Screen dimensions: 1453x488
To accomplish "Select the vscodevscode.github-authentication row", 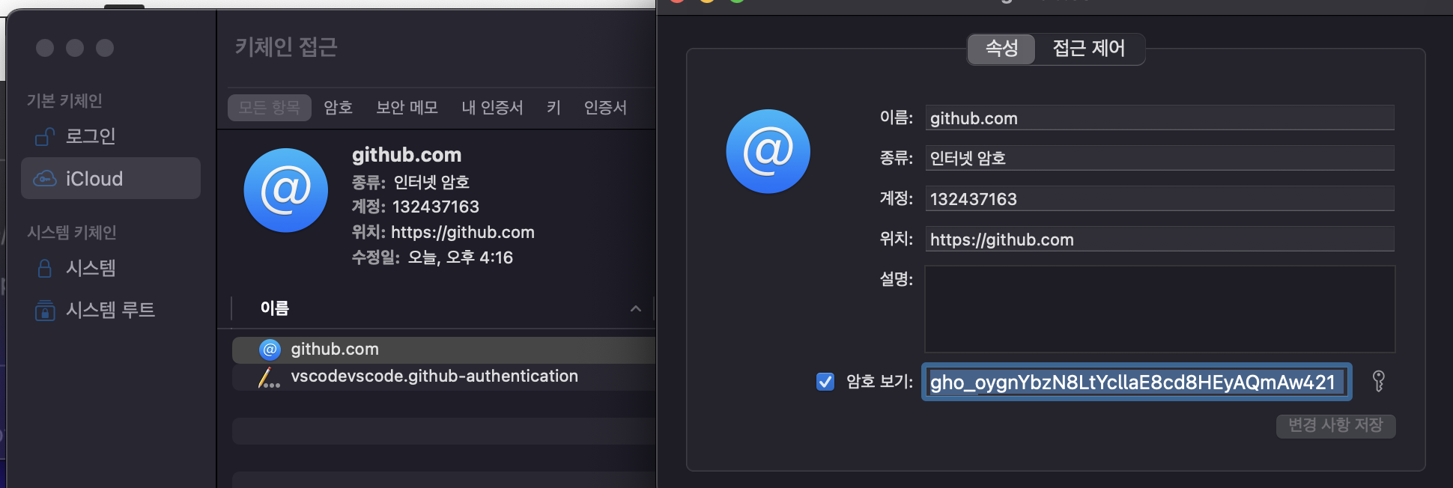I will point(443,376).
